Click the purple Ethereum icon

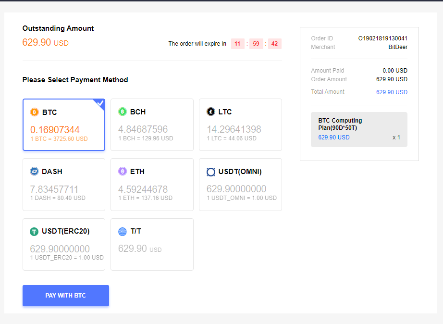point(123,171)
